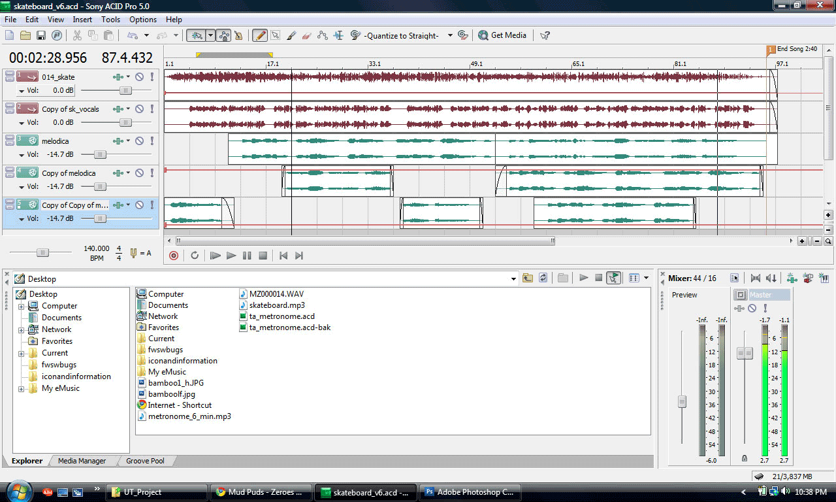Screen dimensions: 836x502
Task: Expand the Network node in folder tree
Action: pyautogui.click(x=22, y=329)
